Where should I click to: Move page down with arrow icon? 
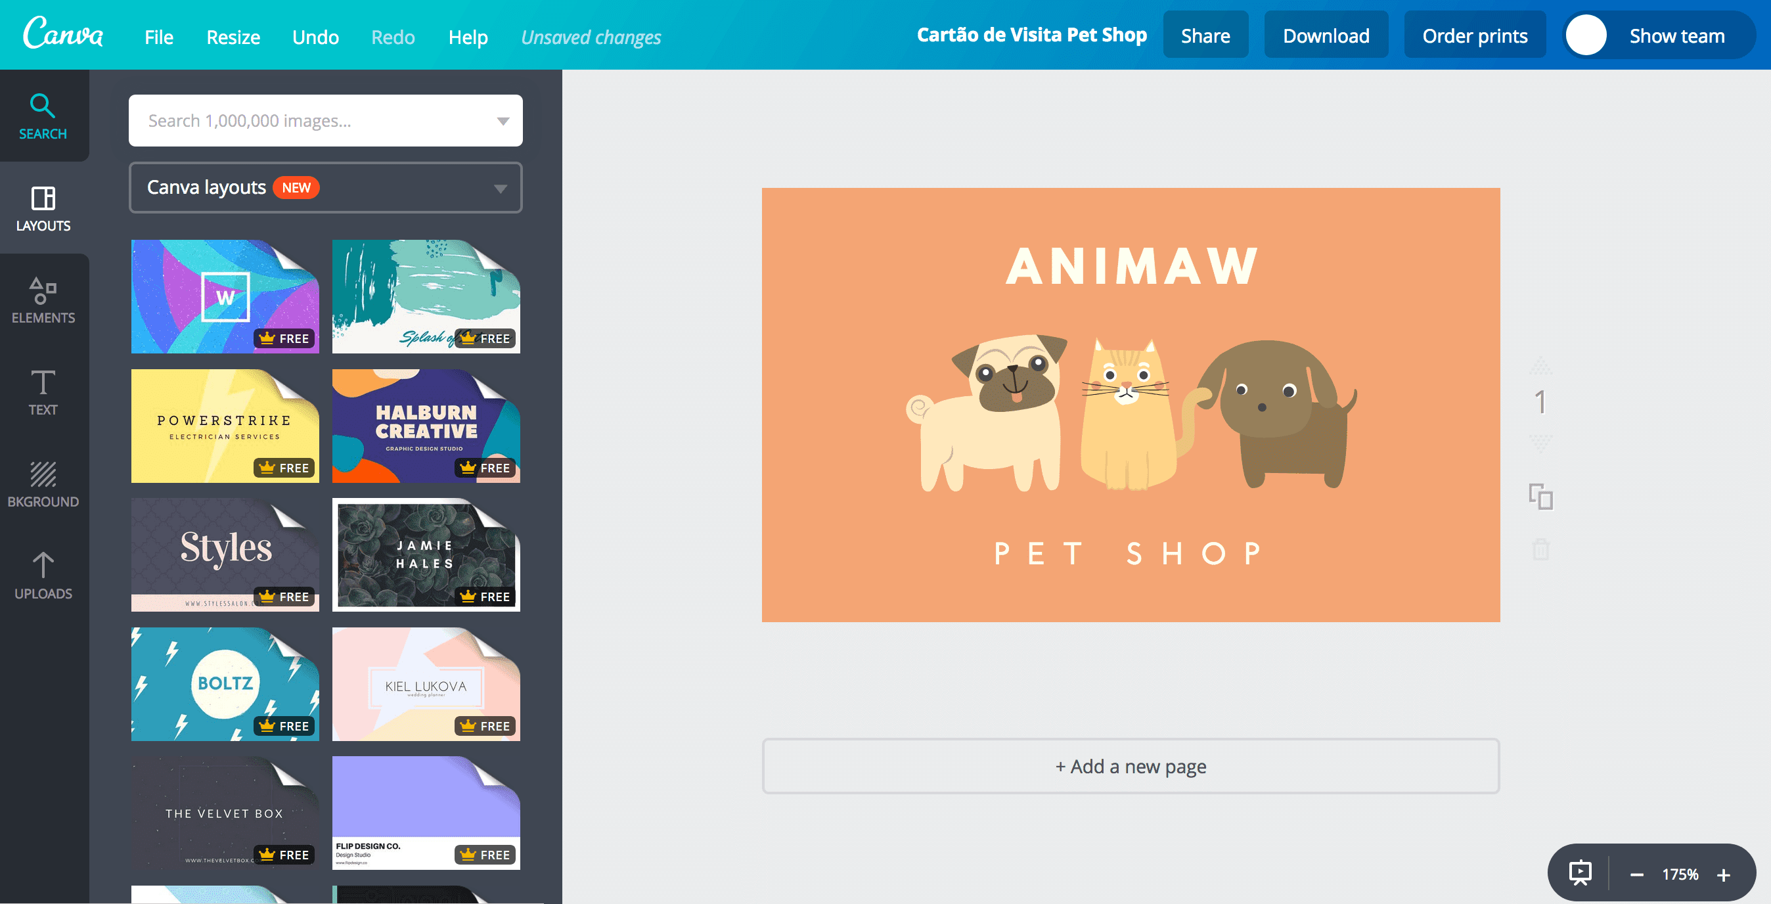tap(1540, 443)
